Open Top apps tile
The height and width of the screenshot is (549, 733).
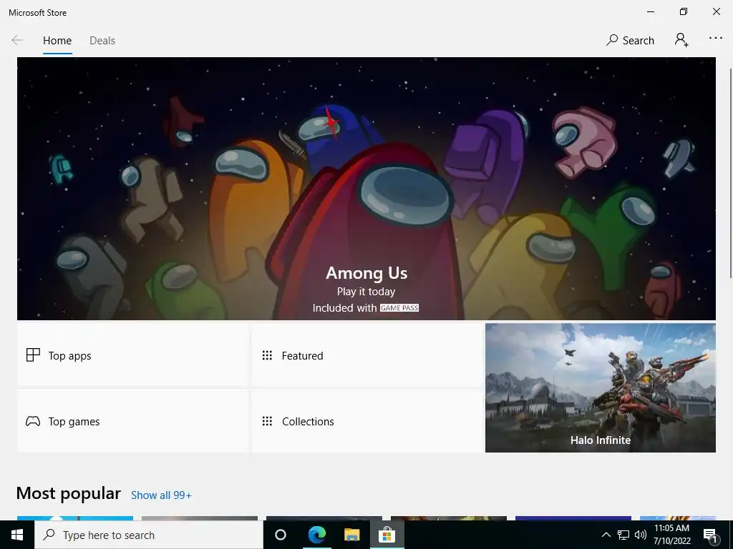[132, 356]
